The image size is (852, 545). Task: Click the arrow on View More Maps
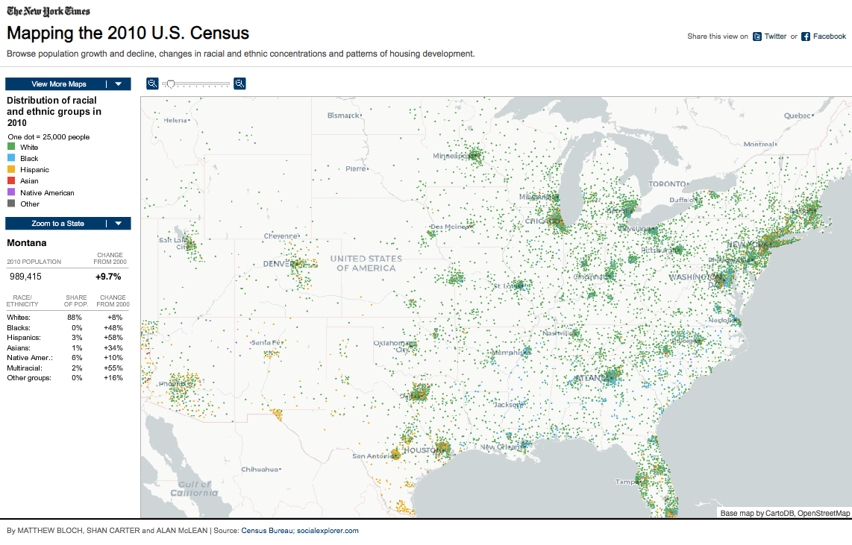click(x=118, y=84)
